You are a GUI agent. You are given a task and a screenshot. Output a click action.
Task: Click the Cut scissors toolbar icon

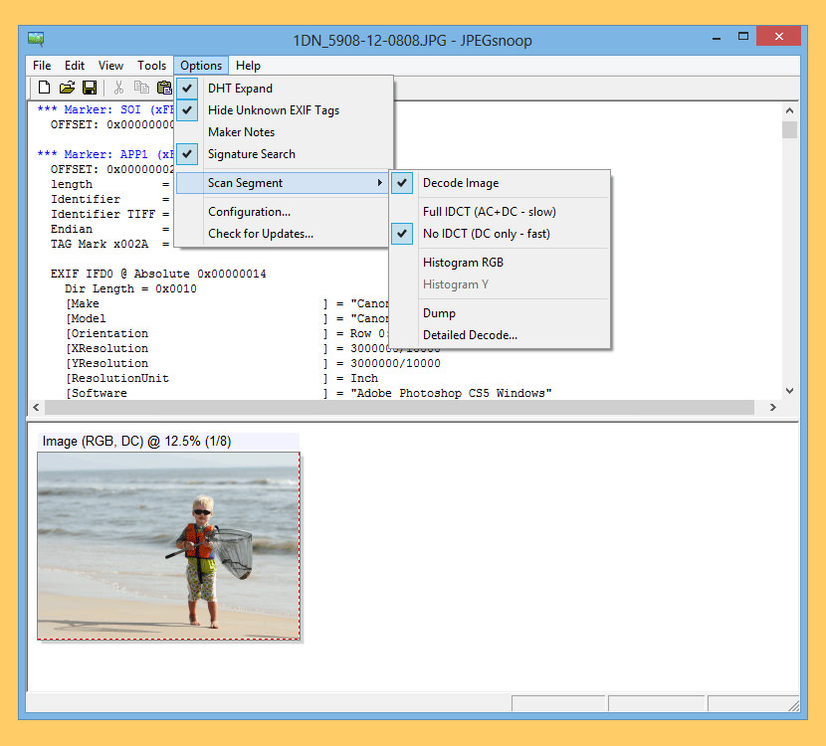(119, 88)
